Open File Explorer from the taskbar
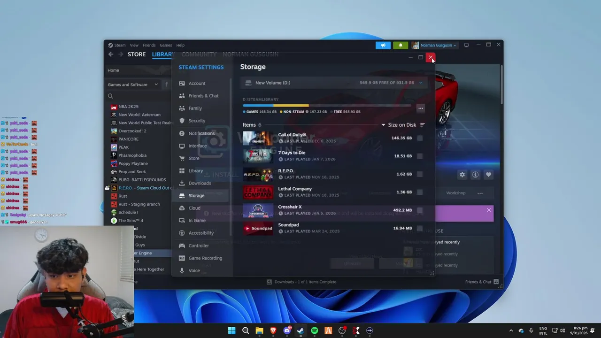This screenshot has width=601, height=338. coord(259,330)
